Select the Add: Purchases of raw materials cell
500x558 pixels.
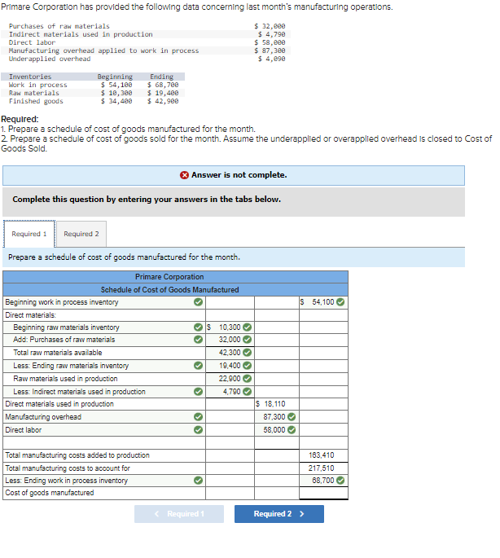pos(104,340)
